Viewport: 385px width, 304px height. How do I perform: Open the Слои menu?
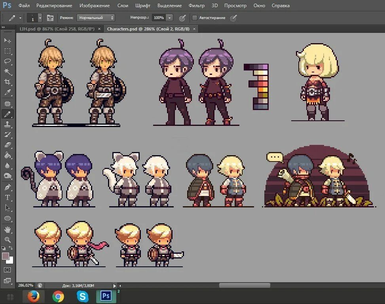(123, 6)
